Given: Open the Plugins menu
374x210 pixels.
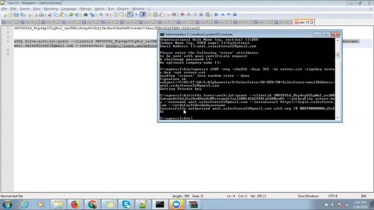Looking at the screenshot, I should click(123, 9).
